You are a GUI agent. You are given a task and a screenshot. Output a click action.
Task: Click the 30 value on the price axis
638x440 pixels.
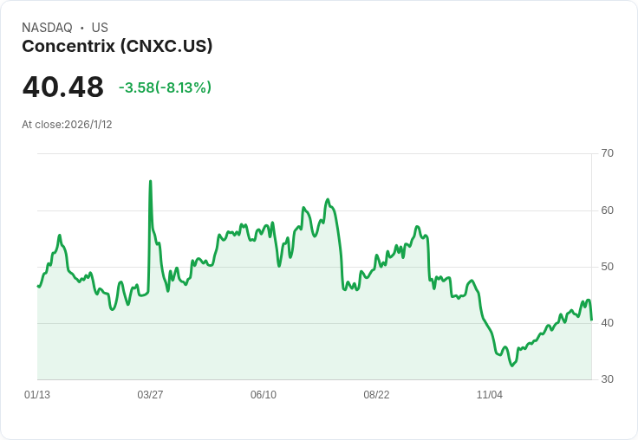click(607, 379)
